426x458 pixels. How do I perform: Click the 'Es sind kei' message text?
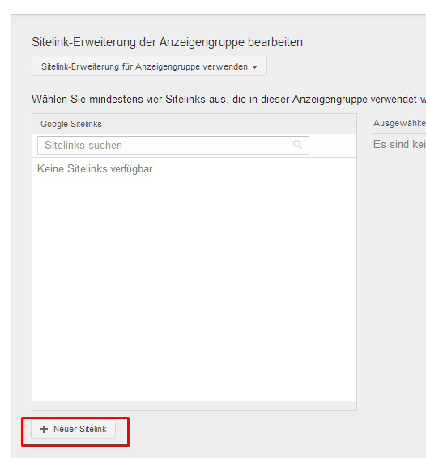(399, 144)
